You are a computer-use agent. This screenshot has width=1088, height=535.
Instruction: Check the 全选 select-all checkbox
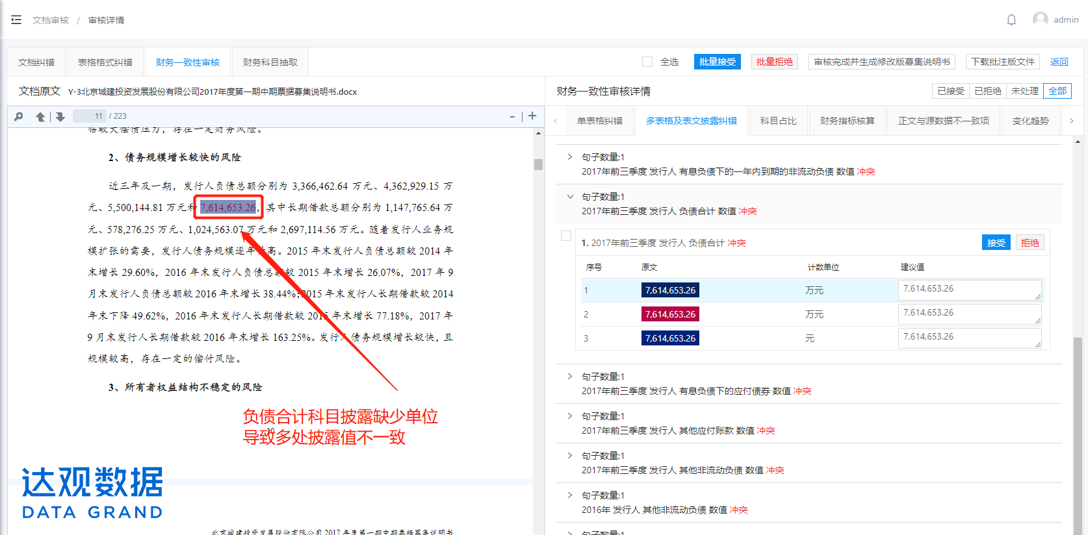647,62
